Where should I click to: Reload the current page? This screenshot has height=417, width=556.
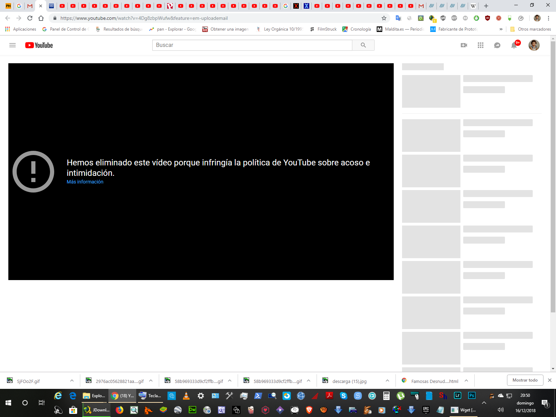(30, 18)
